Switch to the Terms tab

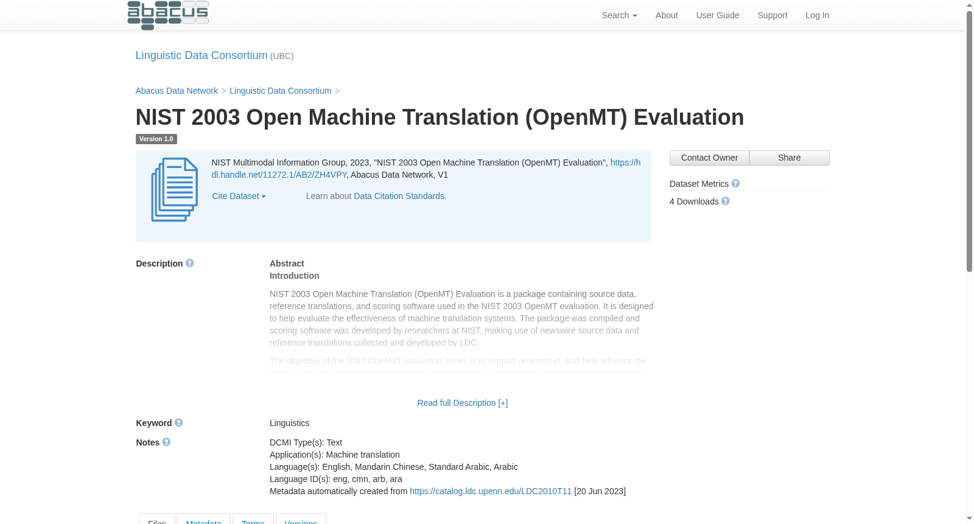click(x=253, y=519)
